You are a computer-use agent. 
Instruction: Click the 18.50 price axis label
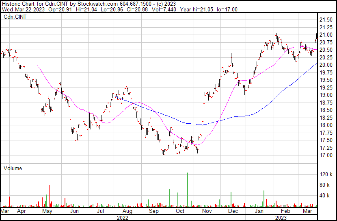click(326, 110)
